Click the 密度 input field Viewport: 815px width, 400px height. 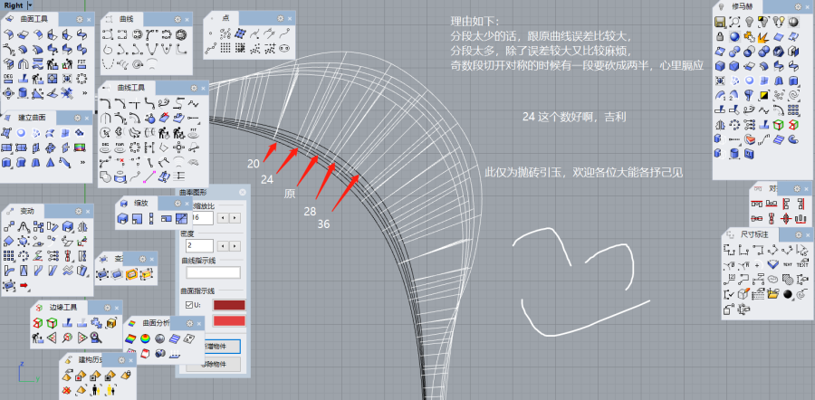coord(200,245)
